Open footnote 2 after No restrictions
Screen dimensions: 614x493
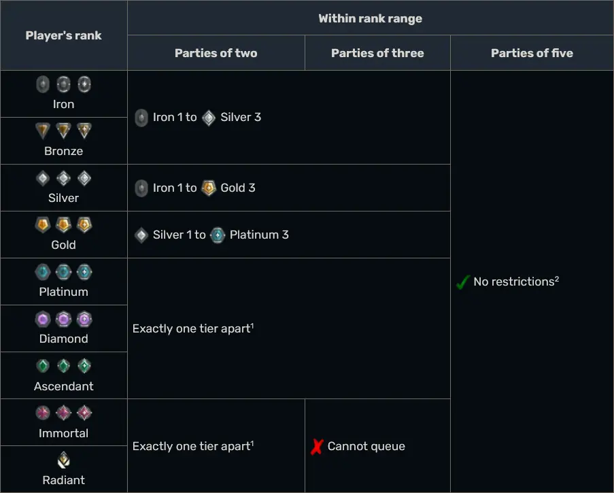pyautogui.click(x=557, y=278)
